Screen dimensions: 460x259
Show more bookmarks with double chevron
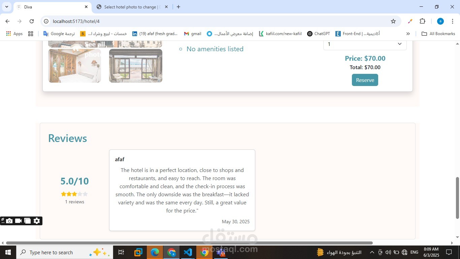click(x=408, y=34)
